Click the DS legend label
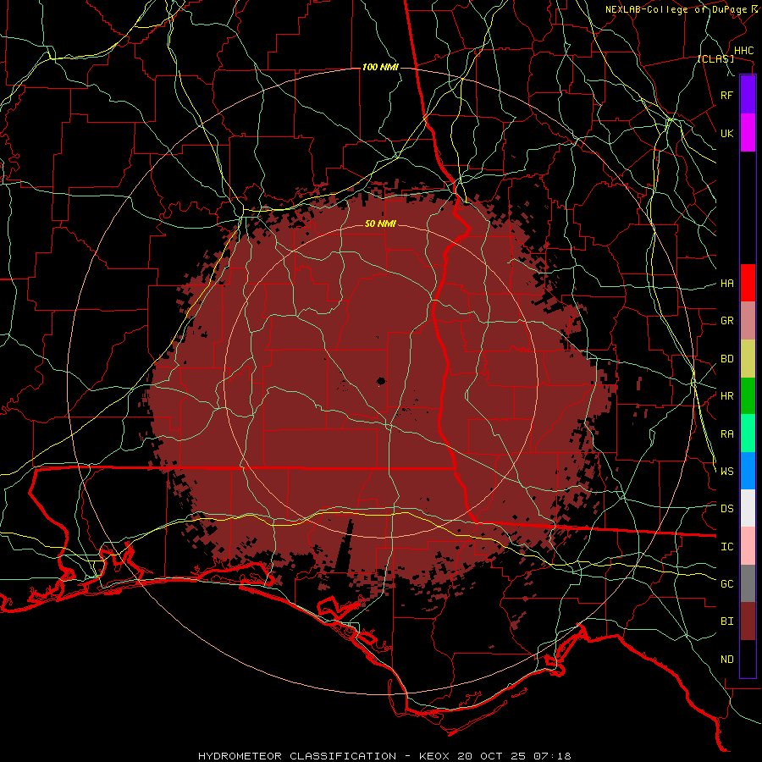The image size is (762, 762). (727, 509)
